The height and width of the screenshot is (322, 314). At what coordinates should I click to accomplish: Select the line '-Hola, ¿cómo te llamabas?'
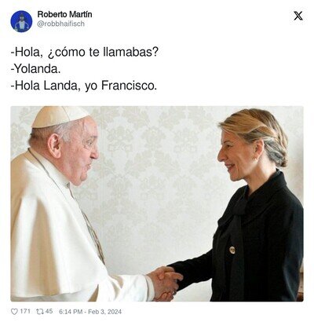coord(85,53)
